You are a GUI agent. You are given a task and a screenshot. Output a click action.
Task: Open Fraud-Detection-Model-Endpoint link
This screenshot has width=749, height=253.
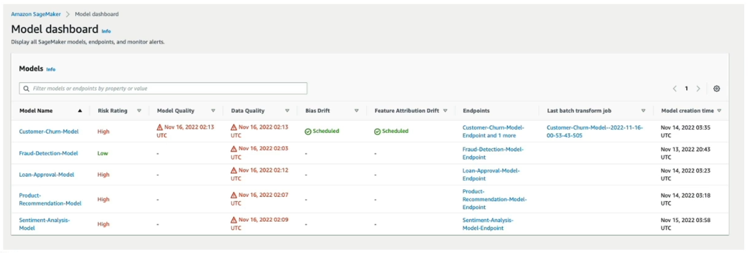tap(493, 153)
